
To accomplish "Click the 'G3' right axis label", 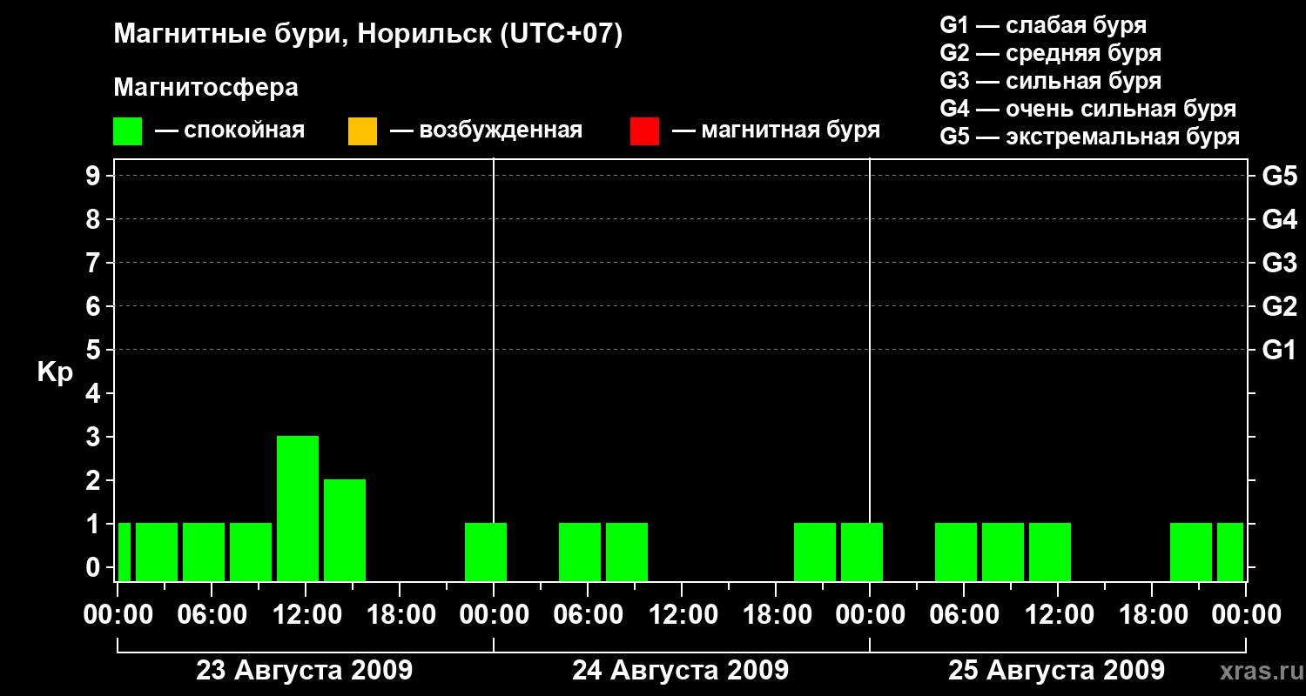I will click(x=1280, y=264).
